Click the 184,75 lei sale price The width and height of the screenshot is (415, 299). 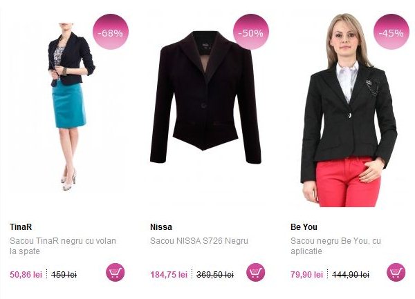pos(169,275)
